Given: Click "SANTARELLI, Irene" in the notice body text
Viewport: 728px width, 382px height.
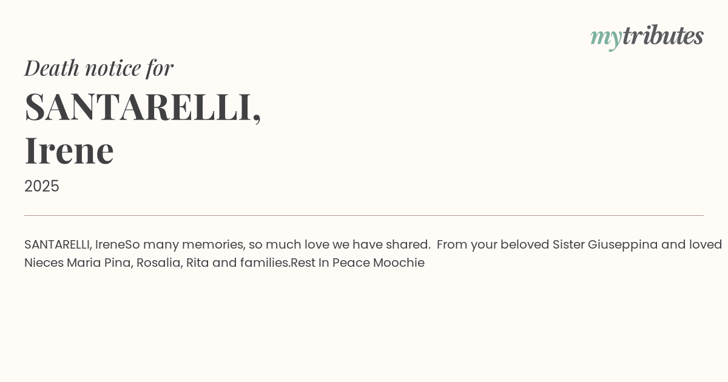Looking at the screenshot, I should [74, 245].
